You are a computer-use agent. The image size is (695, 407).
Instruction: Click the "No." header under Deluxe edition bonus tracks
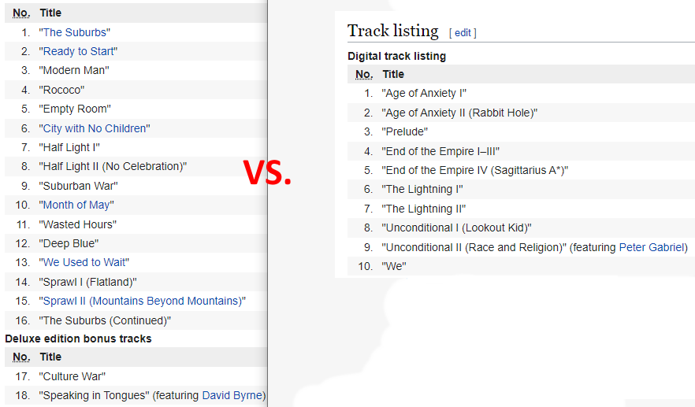21,357
